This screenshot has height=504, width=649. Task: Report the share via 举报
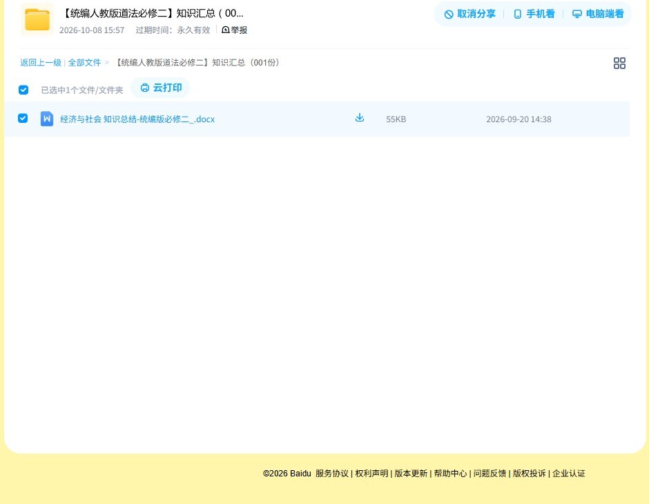(x=234, y=30)
